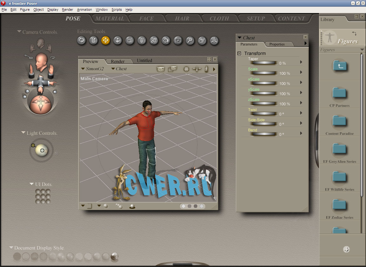The height and width of the screenshot is (267, 366).
Task: Click the yScale parameter dial
Action: (x=263, y=93)
